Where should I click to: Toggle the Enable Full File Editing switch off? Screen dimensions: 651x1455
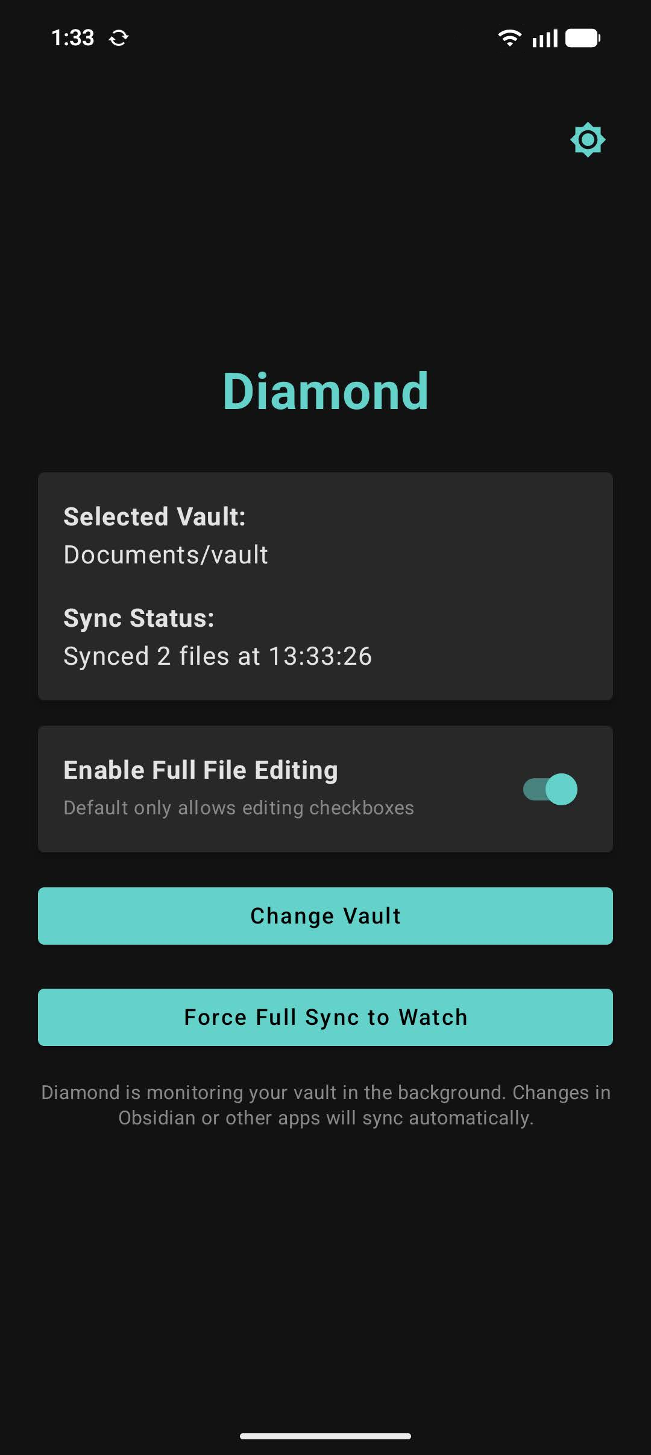point(550,788)
